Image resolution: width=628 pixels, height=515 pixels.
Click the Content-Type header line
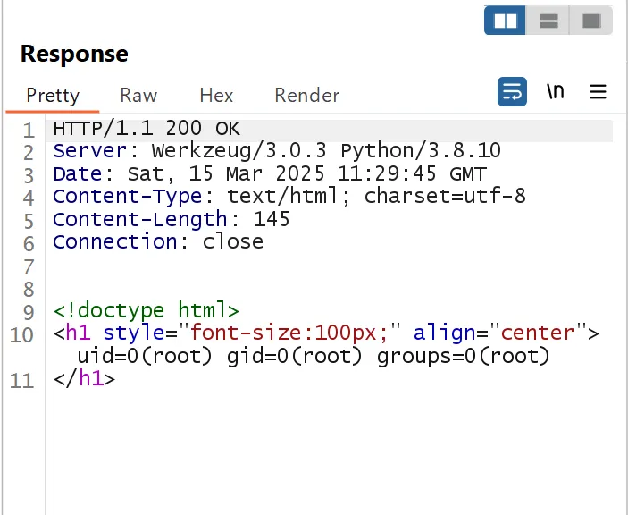click(x=289, y=196)
